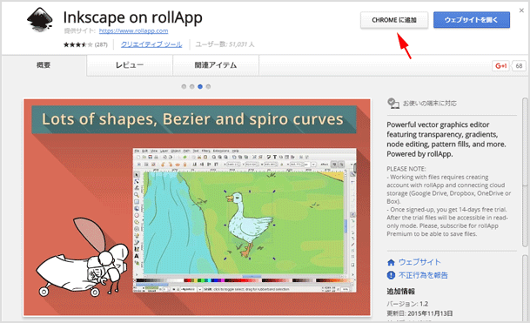
Task: Click the description panel scrollbar
Action: (x=525, y=172)
